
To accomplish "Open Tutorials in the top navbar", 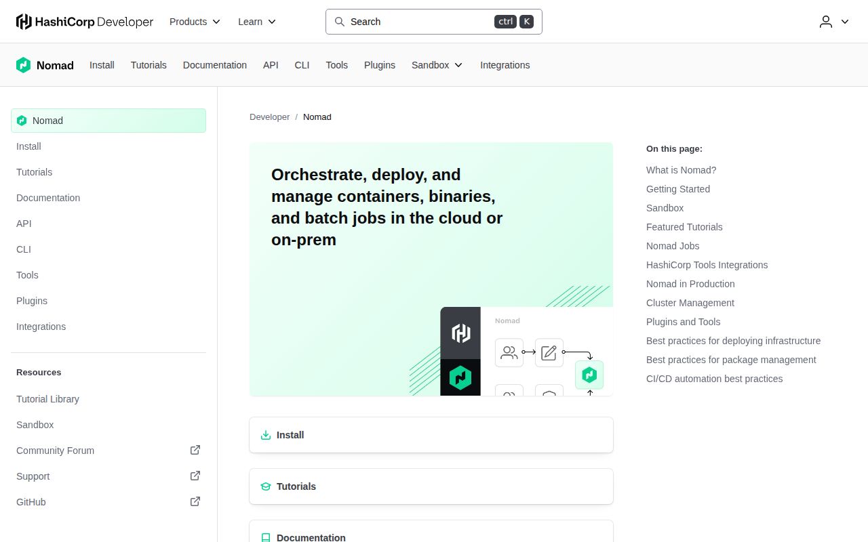I will point(149,65).
